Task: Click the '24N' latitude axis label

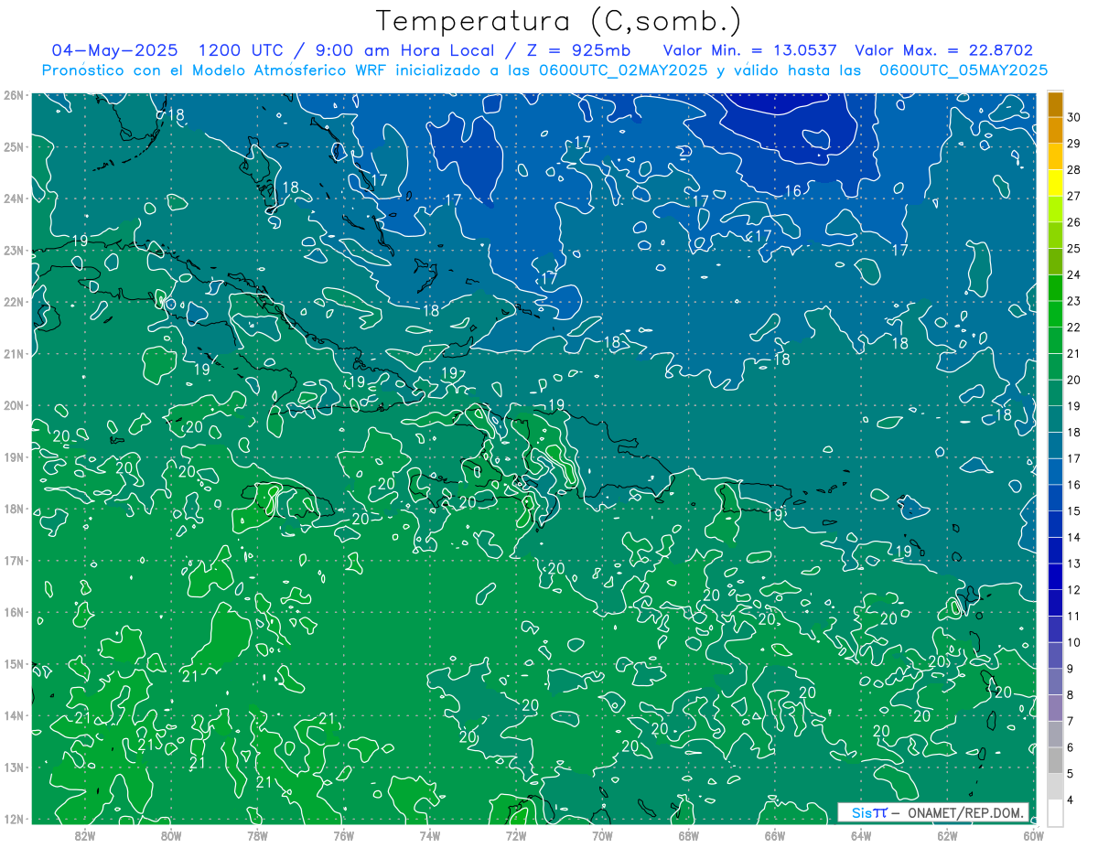Action: tap(13, 199)
